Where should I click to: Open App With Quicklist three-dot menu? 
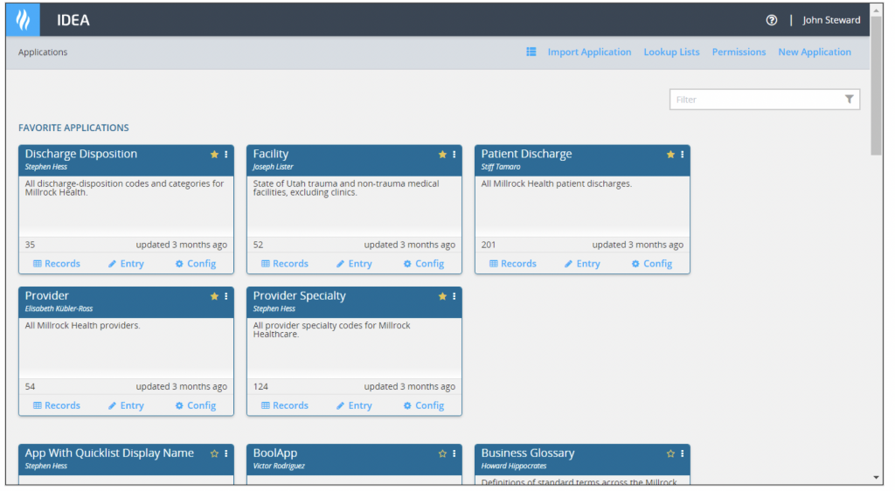point(226,454)
